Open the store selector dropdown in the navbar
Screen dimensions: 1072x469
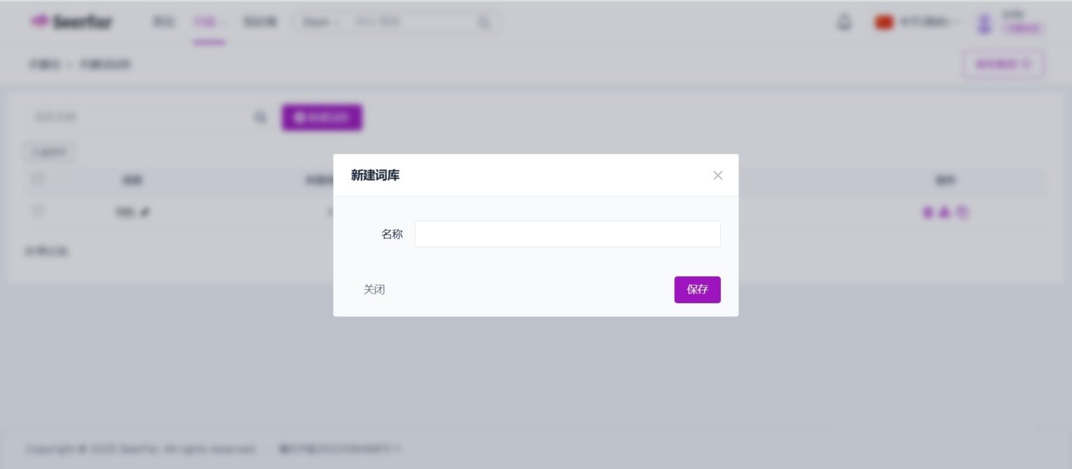coord(320,22)
